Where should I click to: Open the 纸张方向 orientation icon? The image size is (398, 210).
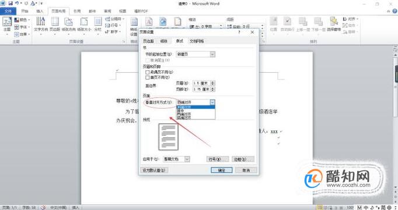pos(68,24)
